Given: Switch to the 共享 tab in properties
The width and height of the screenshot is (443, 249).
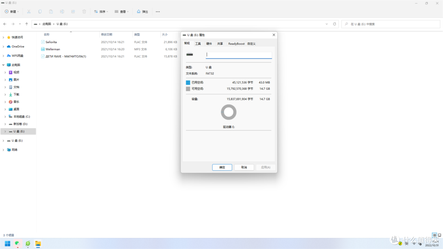Looking at the screenshot, I should click(x=220, y=44).
